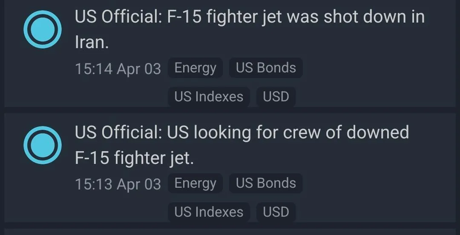
Task: Click "F-15 fighter jet." on the second headline's last line
Action: (134, 158)
